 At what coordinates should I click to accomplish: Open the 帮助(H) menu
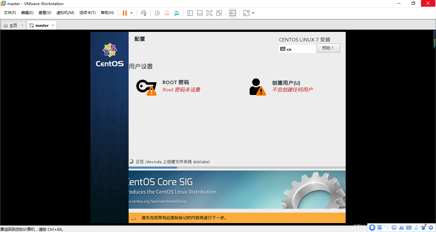(107, 13)
